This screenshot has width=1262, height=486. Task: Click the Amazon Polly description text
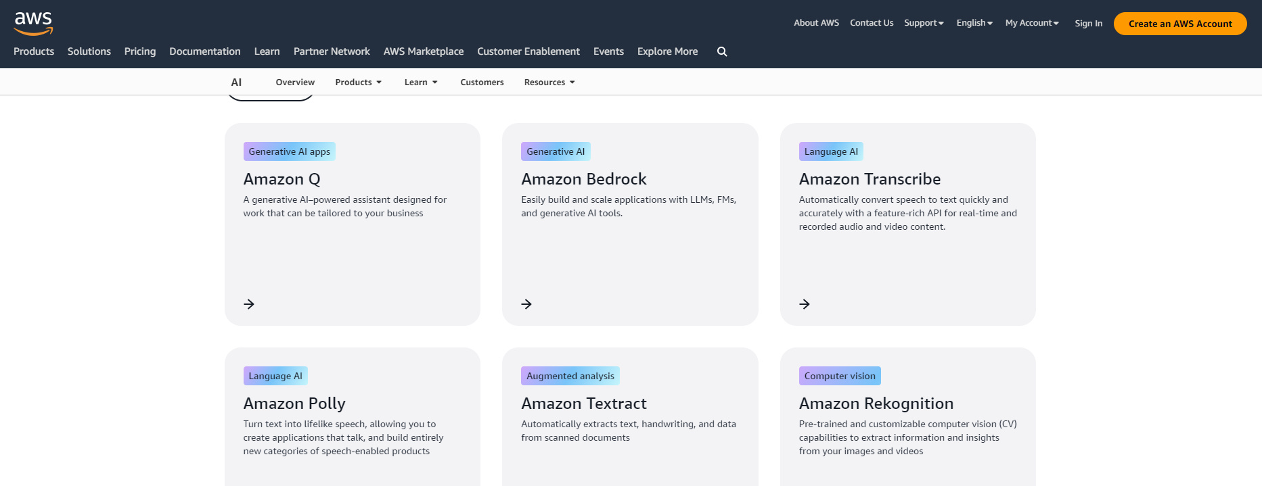tap(344, 437)
